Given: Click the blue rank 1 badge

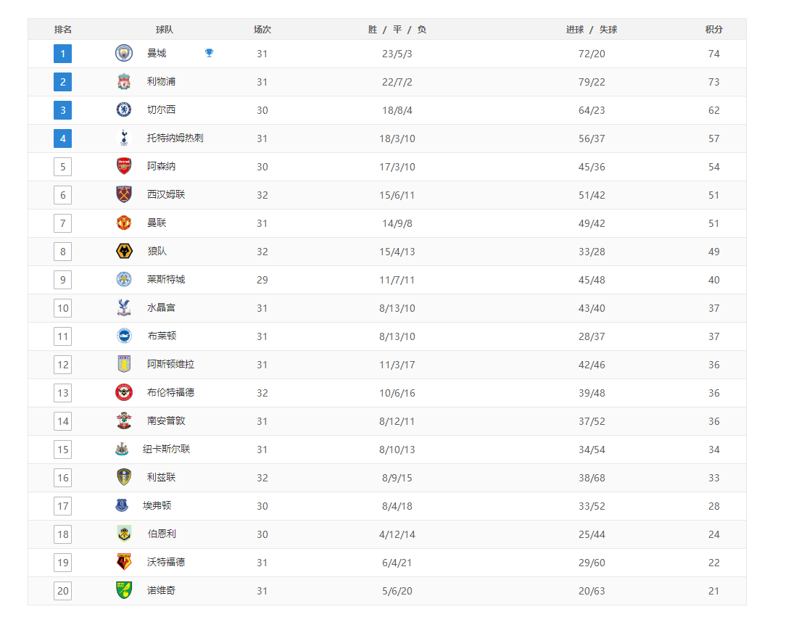Looking at the screenshot, I should coord(62,54).
